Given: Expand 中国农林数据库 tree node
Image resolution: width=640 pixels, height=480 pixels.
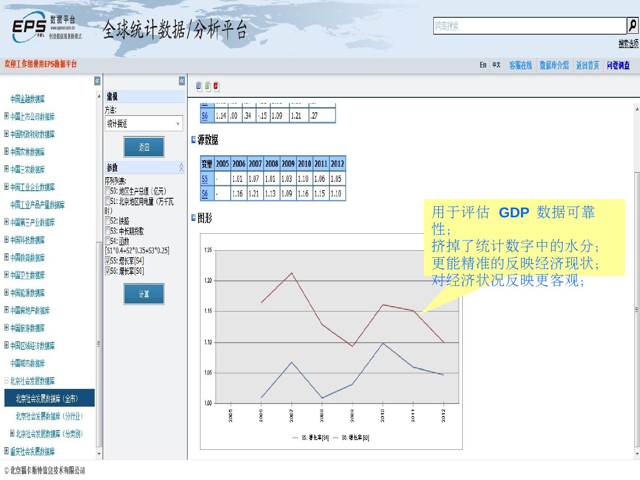Looking at the screenshot, I should tap(6, 152).
